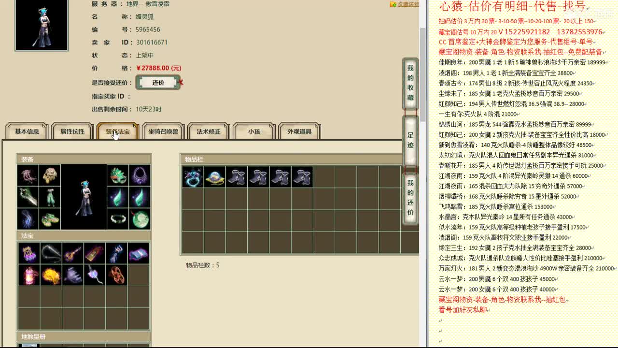Click the glowing blue ring inventory item
Viewport: 618px width, 348px height.
pos(193,177)
